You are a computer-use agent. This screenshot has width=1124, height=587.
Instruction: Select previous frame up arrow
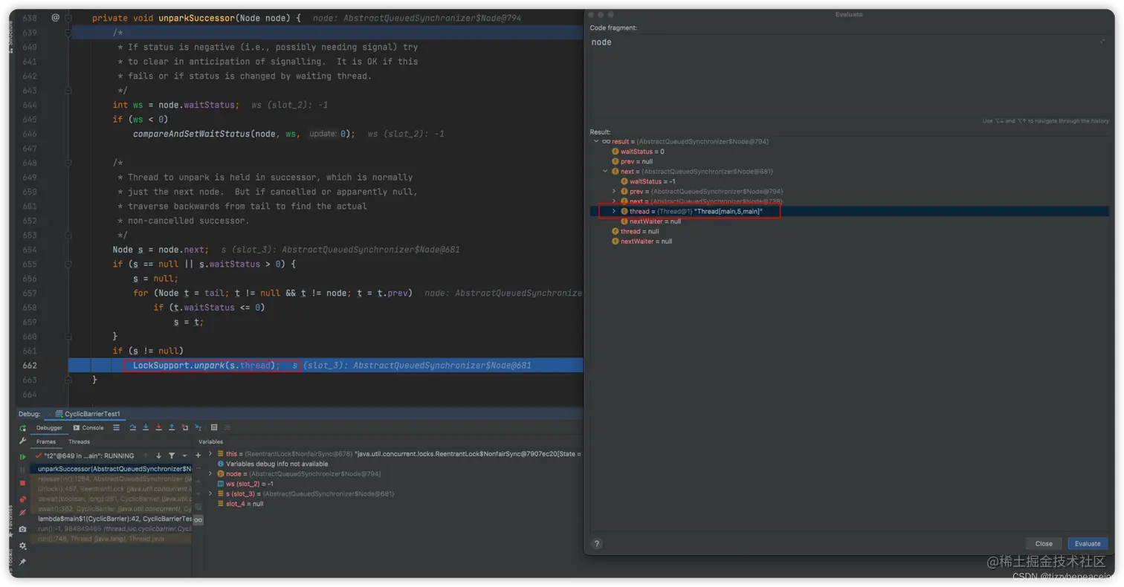[x=146, y=455]
